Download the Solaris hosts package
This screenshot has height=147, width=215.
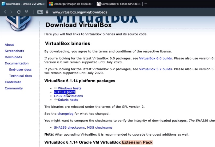click(x=68, y=100)
